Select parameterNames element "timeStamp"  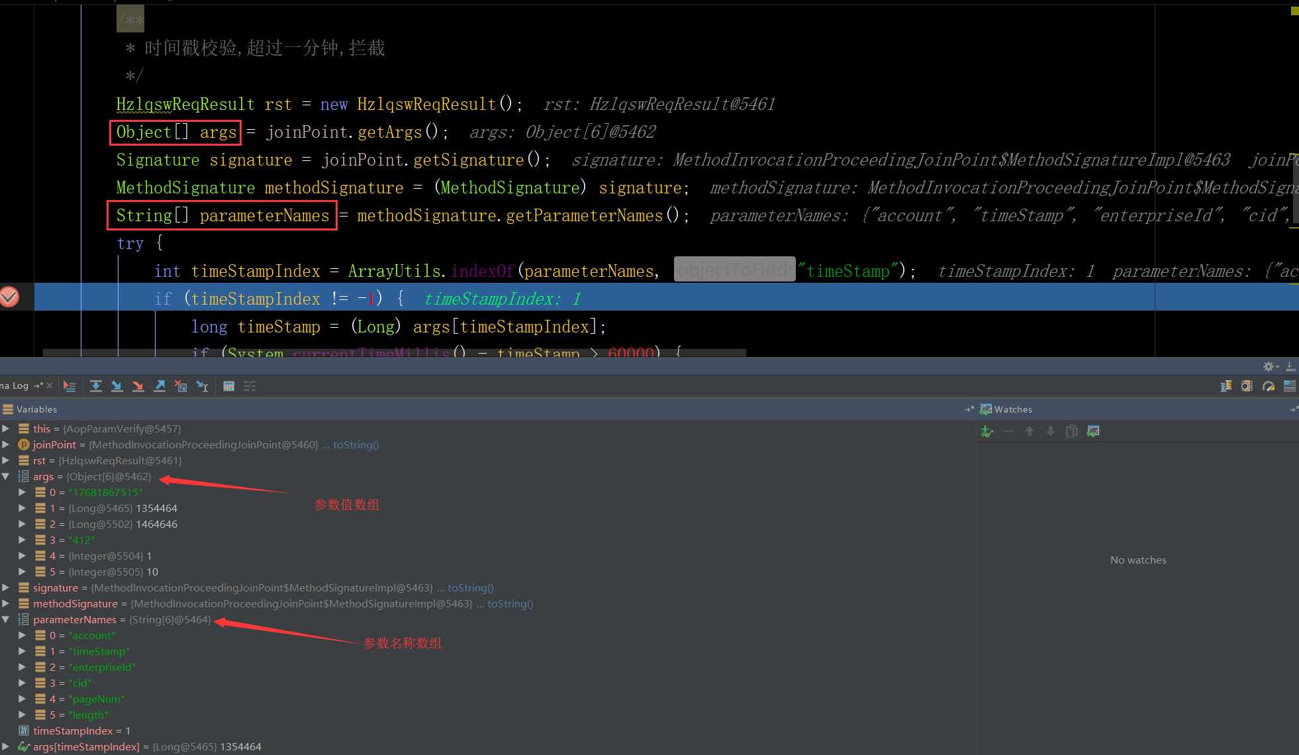tap(487, 651)
